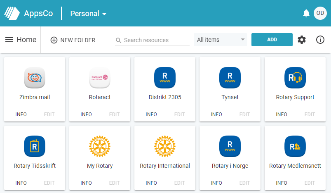Show INFO for Rotary International
Image resolution: width=331 pixels, height=193 pixels.
pyautogui.click(x=151, y=183)
